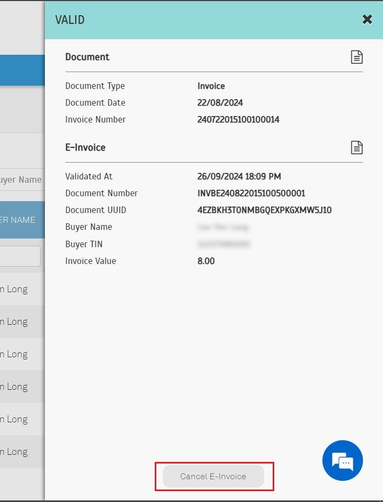Select document number INVBE240822015100500001
This screenshot has height=502, width=383.
click(251, 193)
